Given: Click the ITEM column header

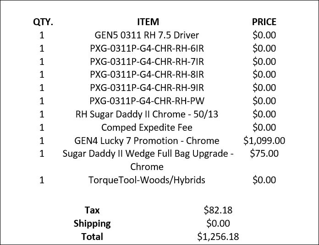Looking at the screenshot, I should click(148, 21).
